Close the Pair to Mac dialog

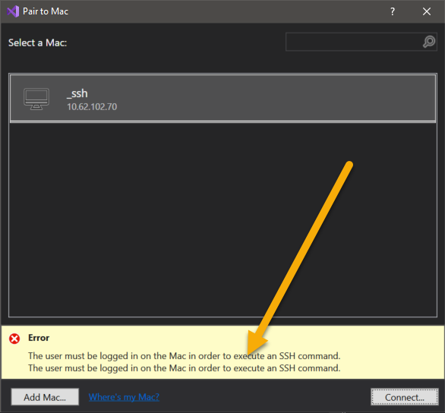(427, 11)
